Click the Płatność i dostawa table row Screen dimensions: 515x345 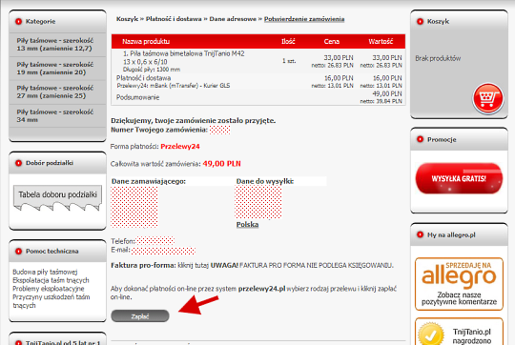coord(258,81)
